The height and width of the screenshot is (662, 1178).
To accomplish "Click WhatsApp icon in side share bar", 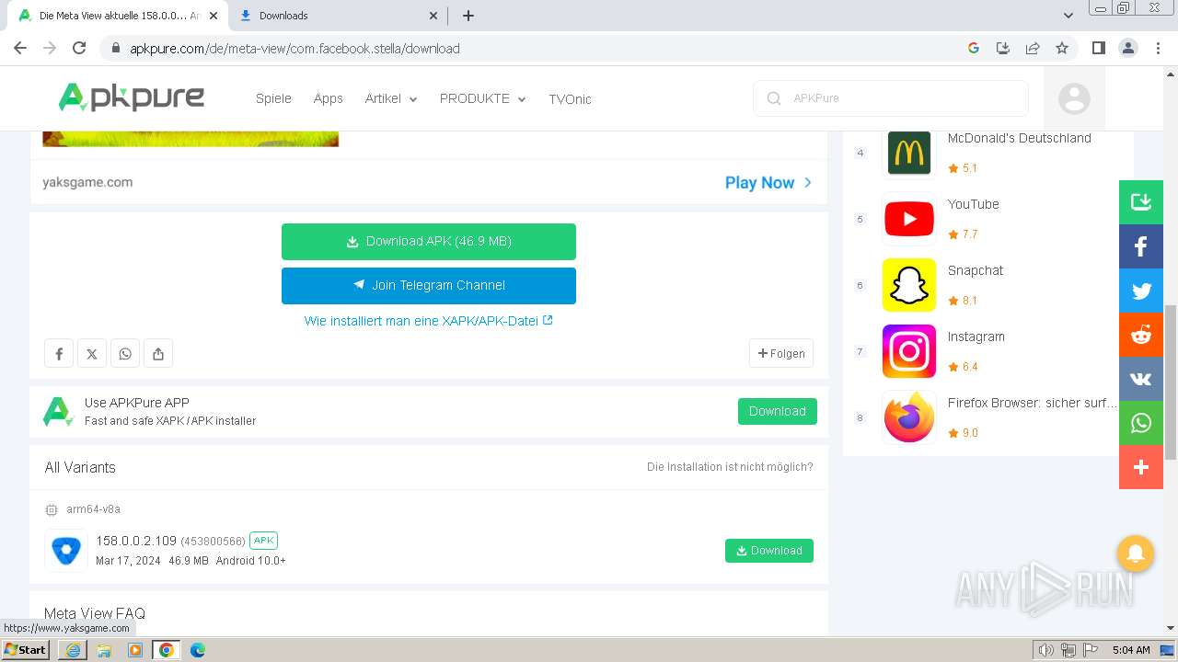I will point(1141,423).
